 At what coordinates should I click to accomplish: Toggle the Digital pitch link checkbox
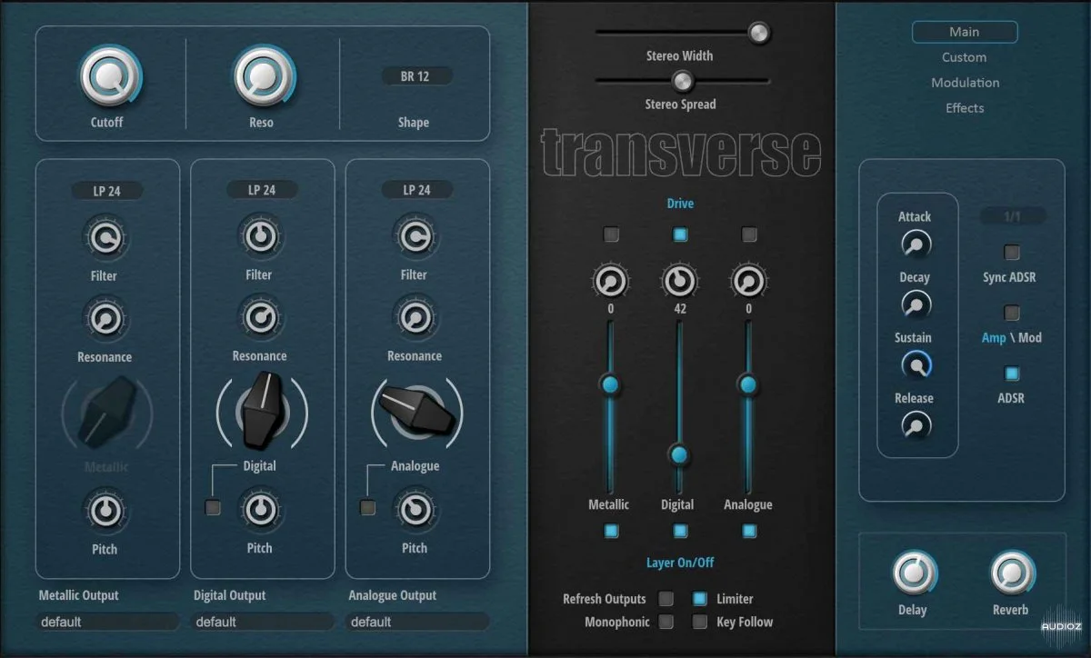click(213, 508)
